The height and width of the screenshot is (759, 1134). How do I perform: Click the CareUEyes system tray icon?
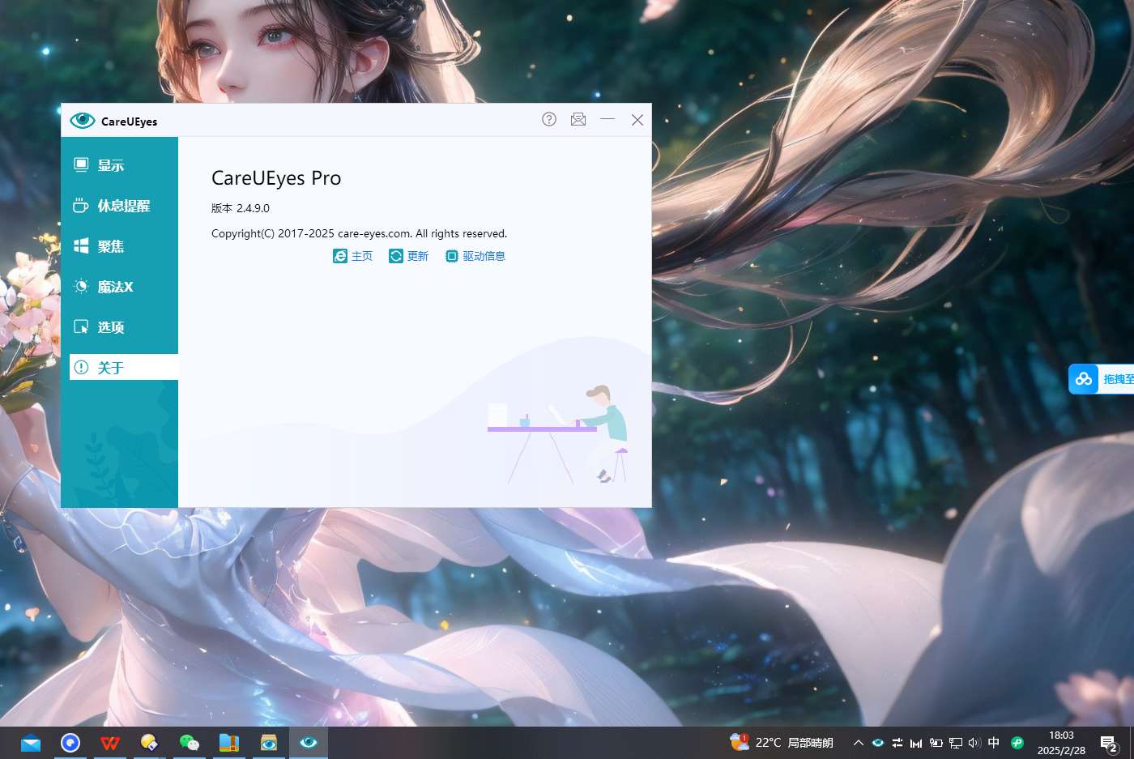878,743
